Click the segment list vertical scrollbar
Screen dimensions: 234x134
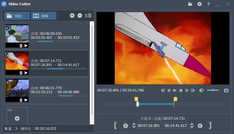point(92,70)
